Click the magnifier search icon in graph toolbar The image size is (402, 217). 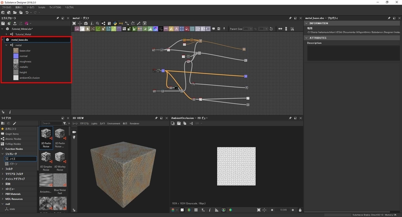(x=98, y=23)
